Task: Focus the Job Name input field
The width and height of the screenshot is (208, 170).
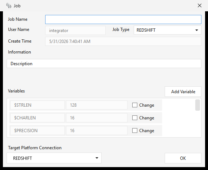Action: pos(123,20)
